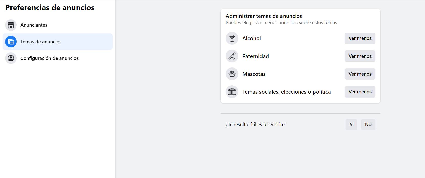Image resolution: width=425 pixels, height=178 pixels.
Task: Select Temas de anuncios in sidebar
Action: pos(41,42)
